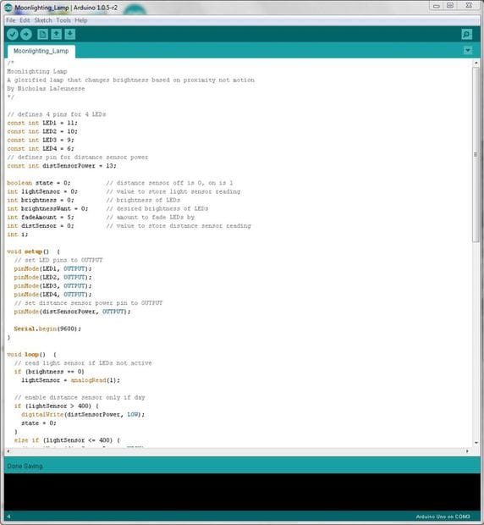Image resolution: width=484 pixels, height=525 pixels.
Task: Place cursor in the black console area
Action: coord(242,492)
